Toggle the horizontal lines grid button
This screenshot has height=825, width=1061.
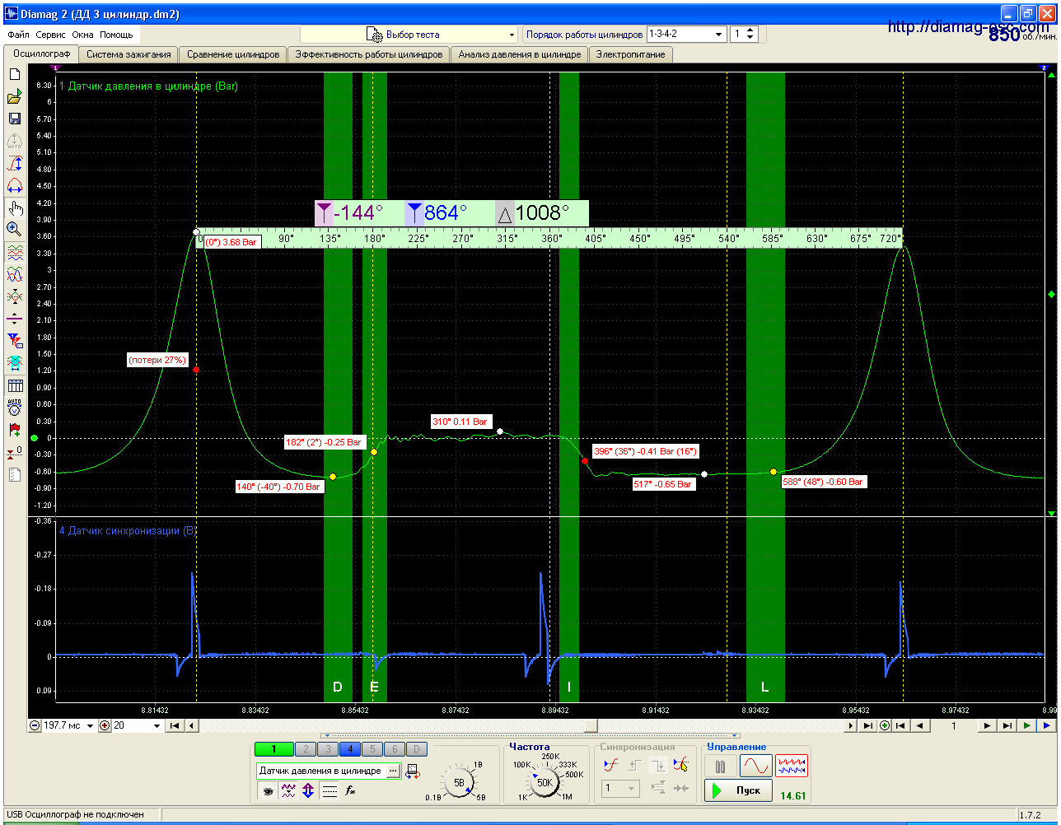click(x=330, y=790)
